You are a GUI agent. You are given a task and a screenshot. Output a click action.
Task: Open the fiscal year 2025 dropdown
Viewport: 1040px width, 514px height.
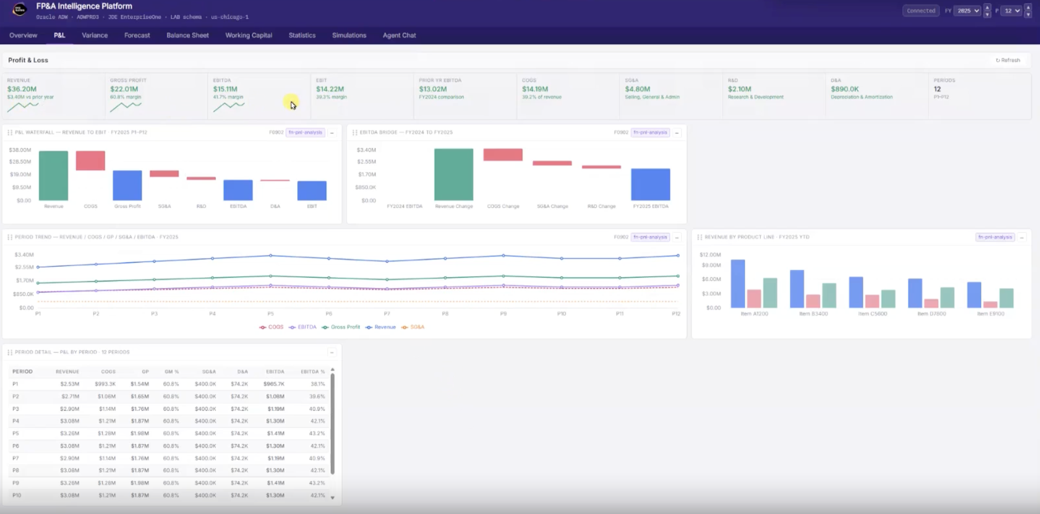click(967, 11)
